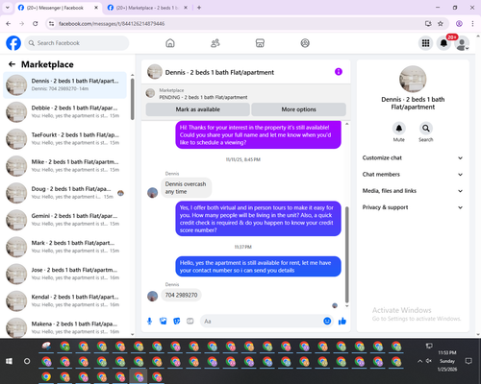Mute the conversation with Dennis
This screenshot has width=481, height=384.
pos(399,129)
